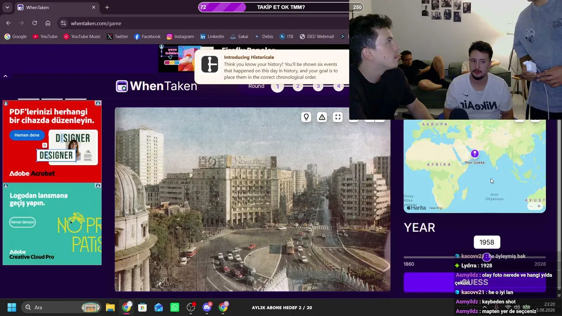562x316 pixels.
Task: Open a new browser tab
Action: pos(107,7)
